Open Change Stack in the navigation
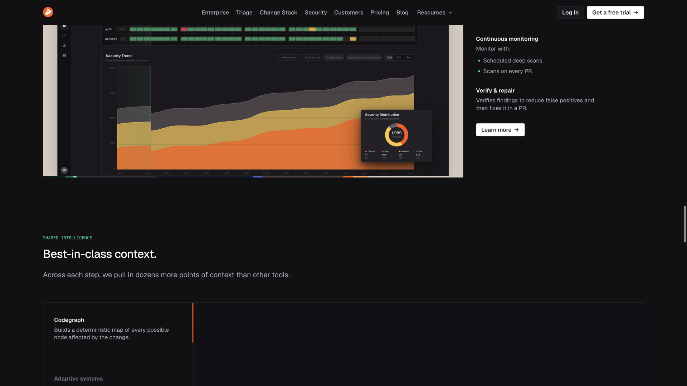 tap(278, 13)
